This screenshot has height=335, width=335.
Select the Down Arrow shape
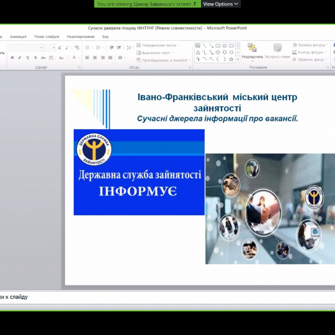[x=225, y=53]
